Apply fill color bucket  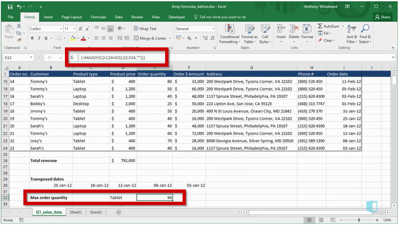(73, 38)
